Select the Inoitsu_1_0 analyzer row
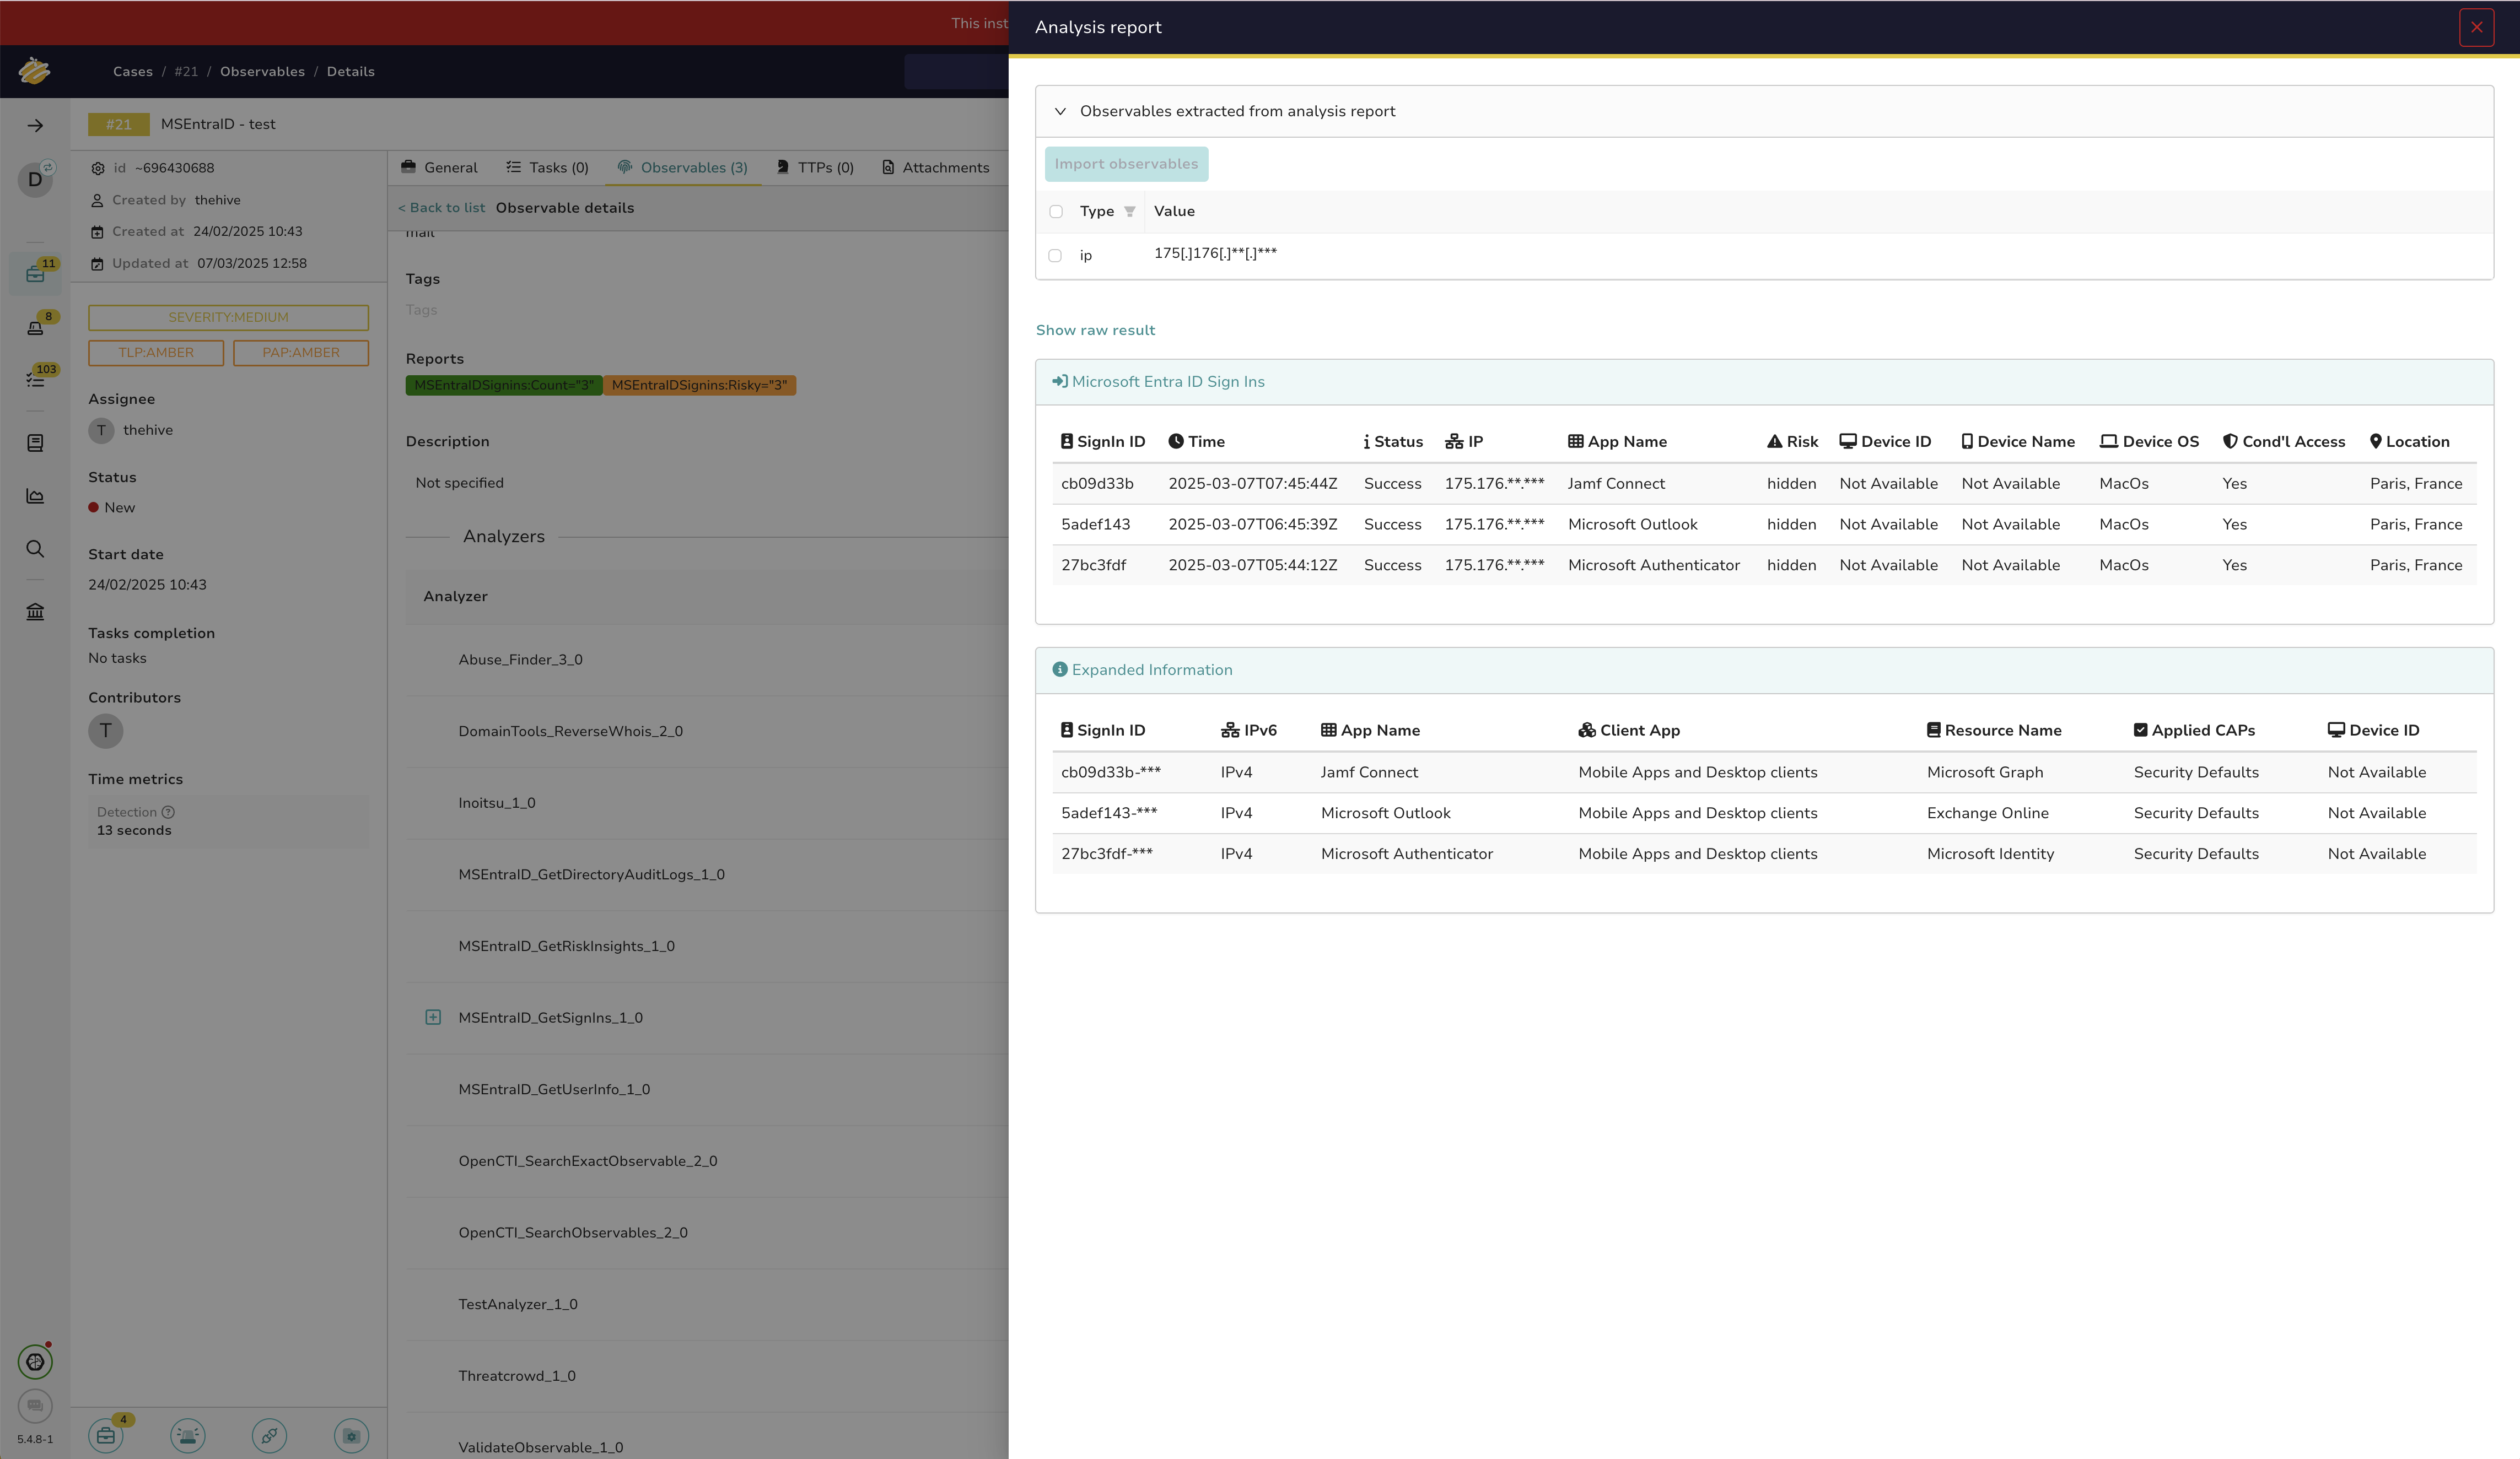This screenshot has height=1459, width=2520. (706, 803)
